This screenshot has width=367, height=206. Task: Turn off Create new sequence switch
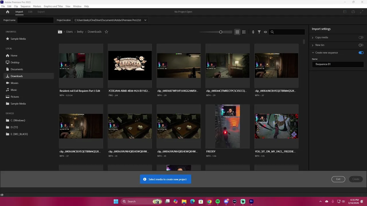(x=361, y=53)
